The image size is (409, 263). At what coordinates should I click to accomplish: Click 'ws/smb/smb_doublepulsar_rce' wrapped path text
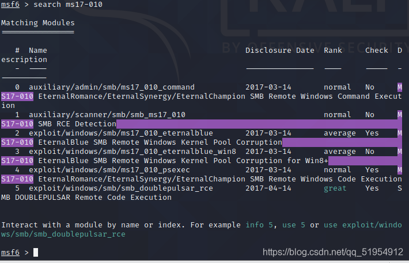tap(63, 234)
